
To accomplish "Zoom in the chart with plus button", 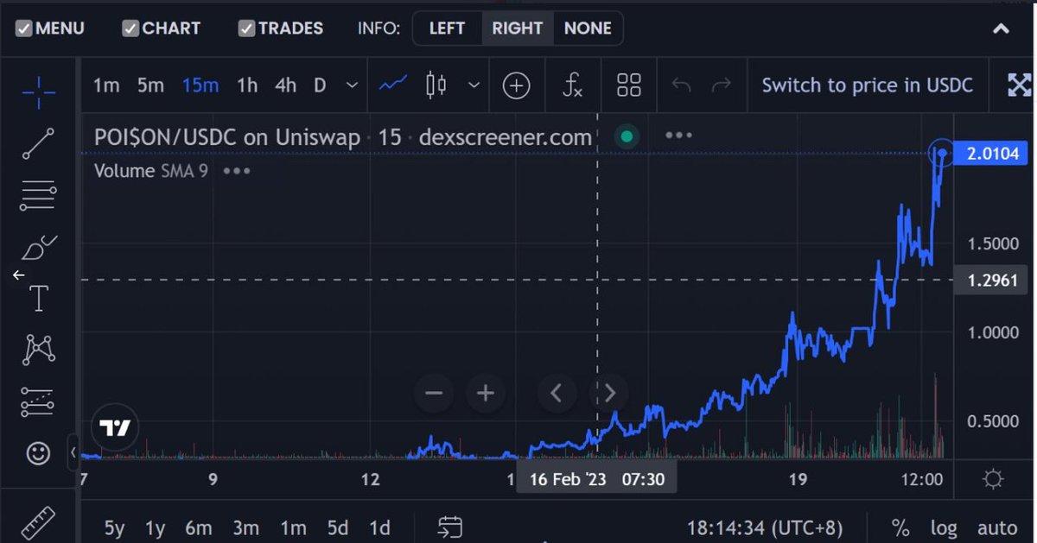I will click(486, 394).
